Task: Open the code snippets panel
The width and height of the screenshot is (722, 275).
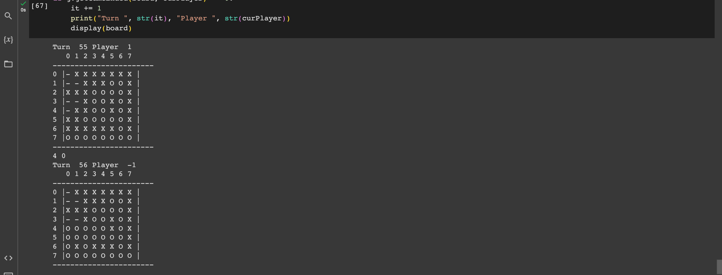Action: [8, 258]
